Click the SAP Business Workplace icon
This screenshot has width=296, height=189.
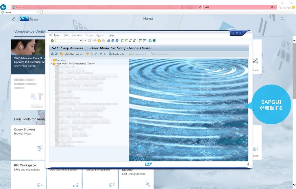coord(61,54)
